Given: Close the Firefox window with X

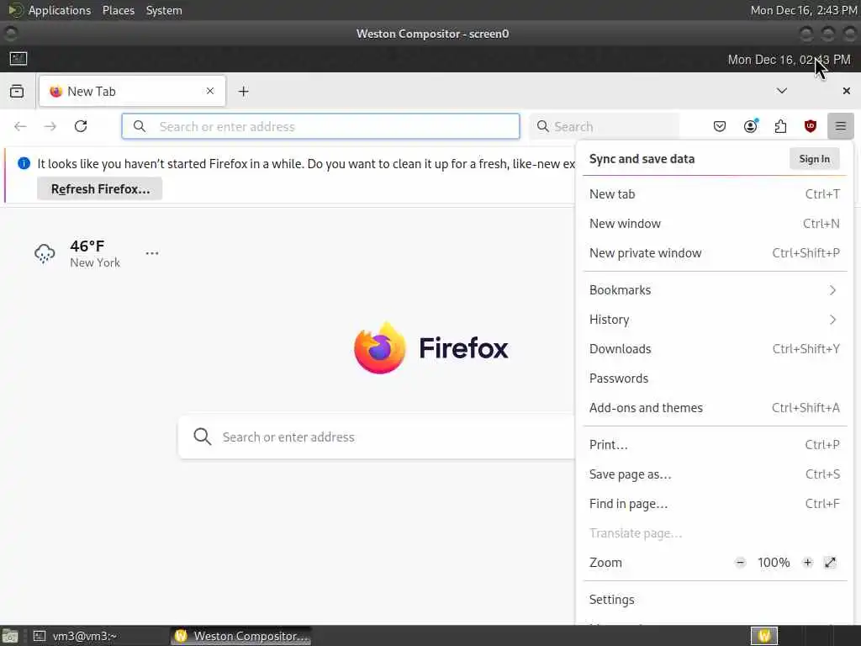Looking at the screenshot, I should click(x=846, y=91).
